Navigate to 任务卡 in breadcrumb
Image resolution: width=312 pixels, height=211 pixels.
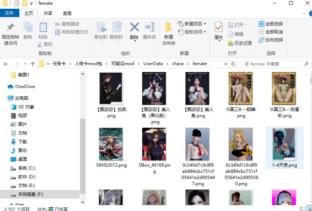59,64
